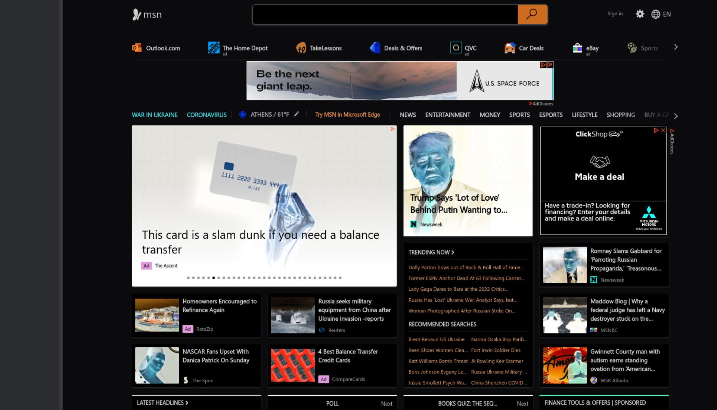Click the WSB Atlanta channel icon
The height and width of the screenshot is (410, 717).
point(594,380)
